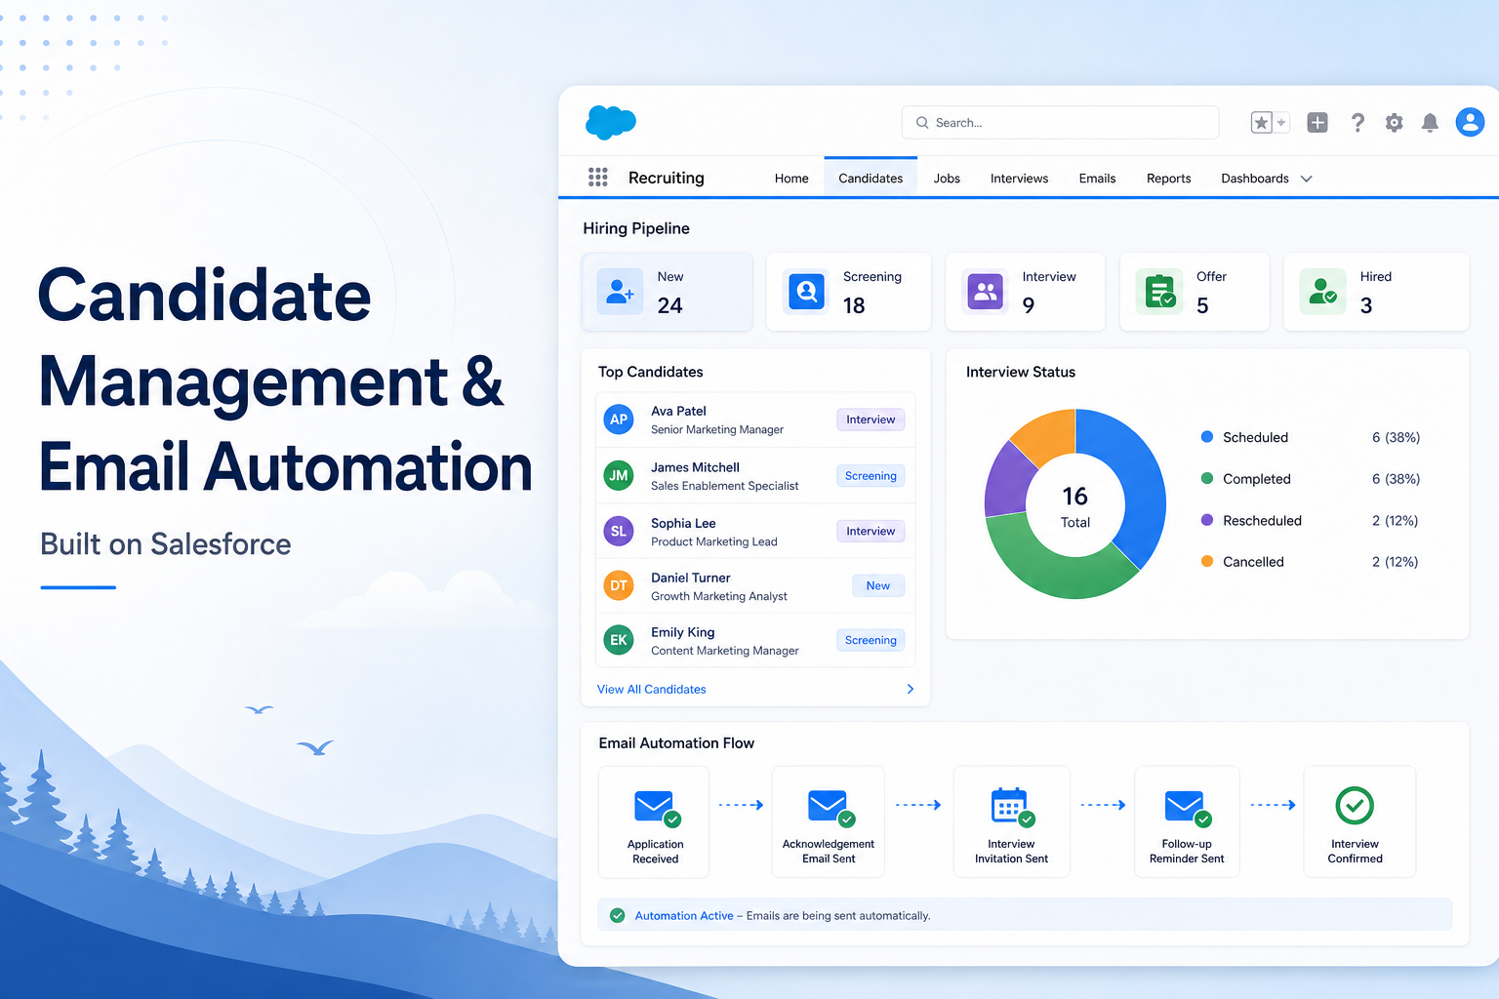Click the Screening pipeline count 18
The height and width of the screenshot is (999, 1499).
[x=854, y=305]
